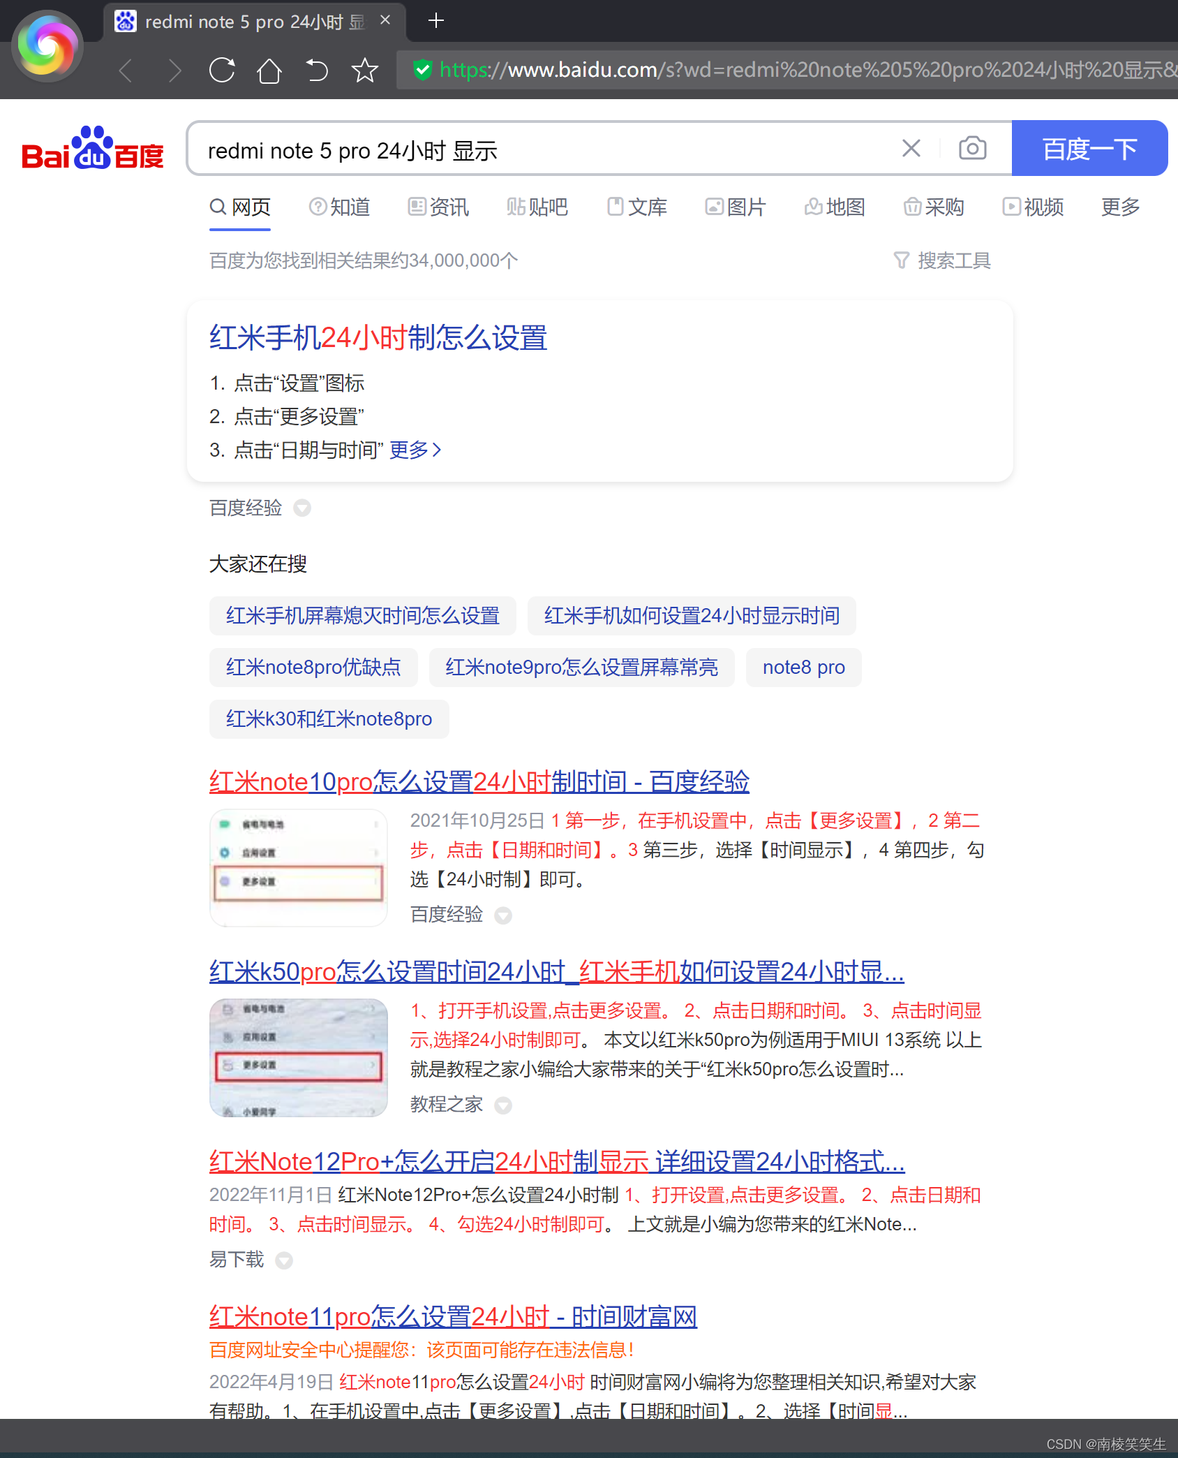Clear the search box text
This screenshot has width=1178, height=1458.
click(911, 148)
